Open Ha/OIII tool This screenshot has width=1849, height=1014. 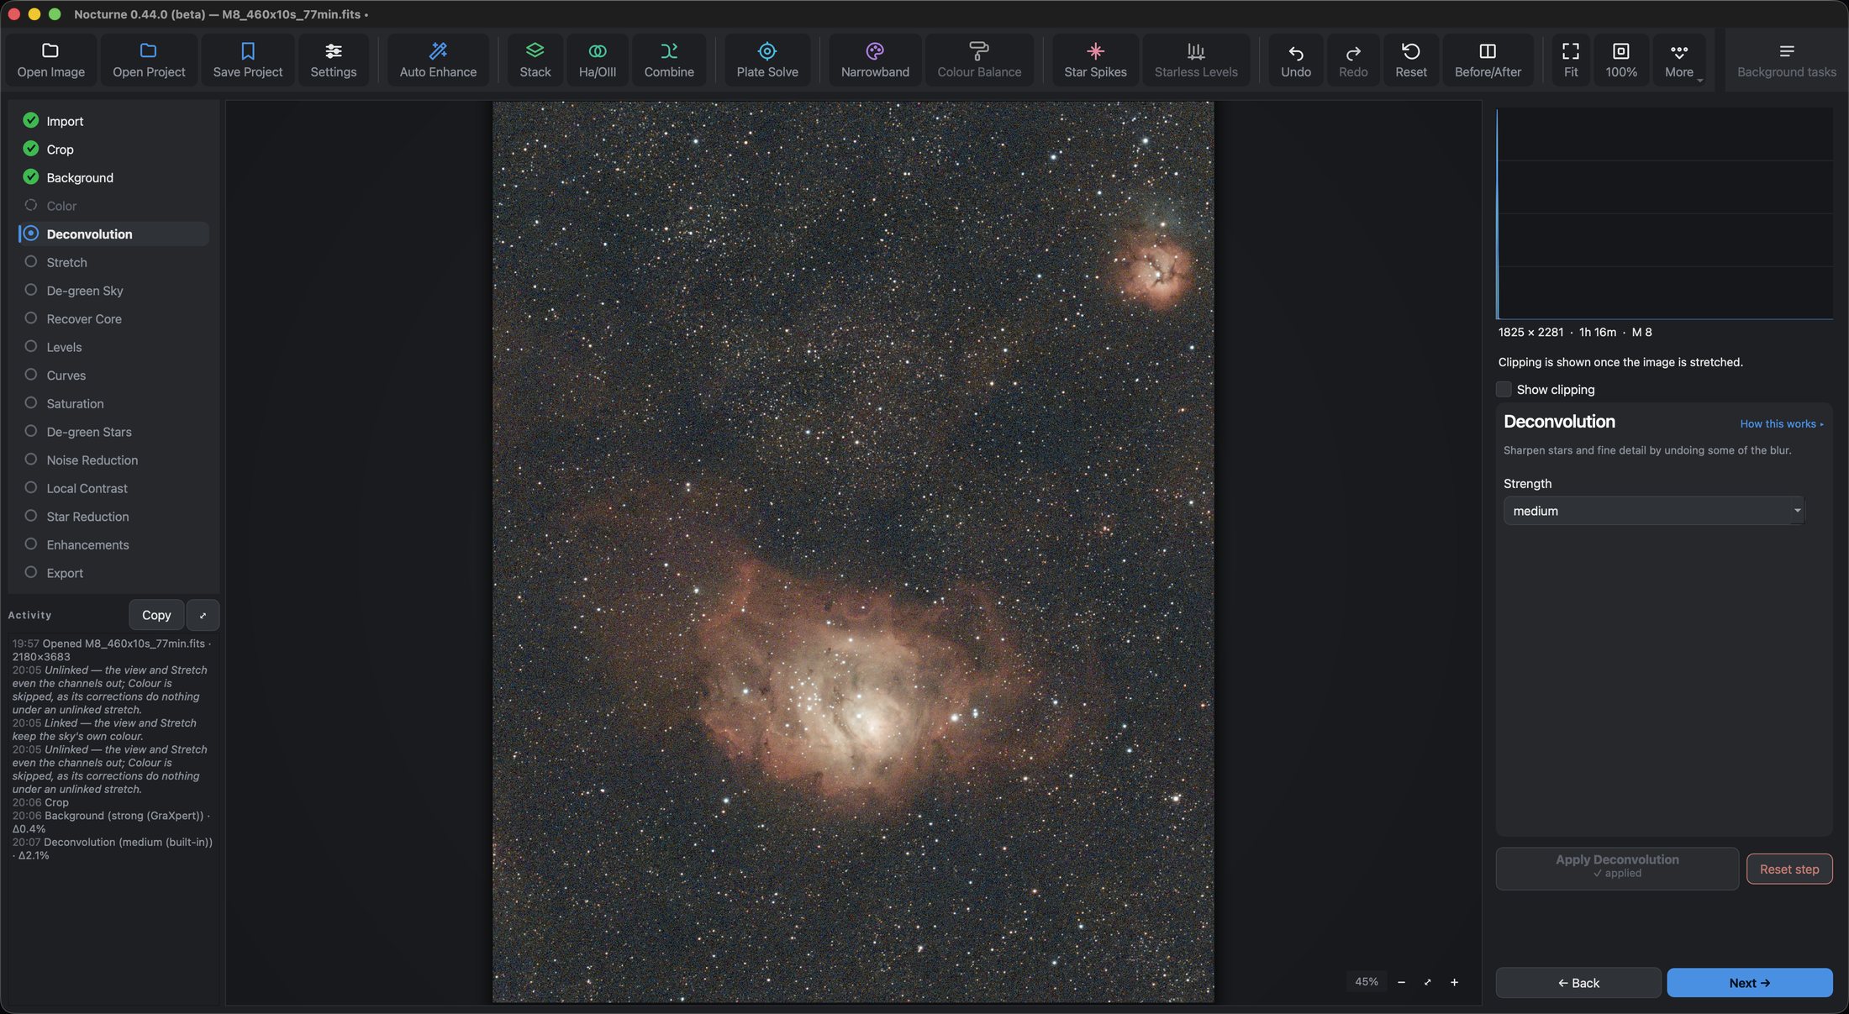(x=597, y=60)
